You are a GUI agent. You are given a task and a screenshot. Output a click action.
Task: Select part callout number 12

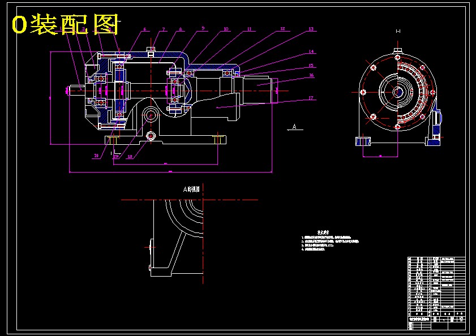(282, 29)
